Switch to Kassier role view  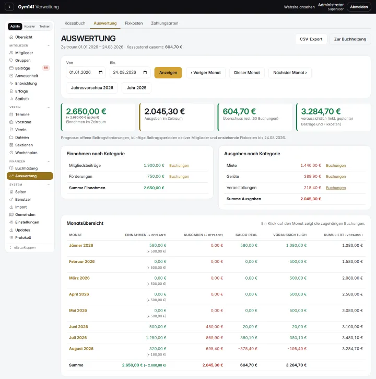point(30,26)
